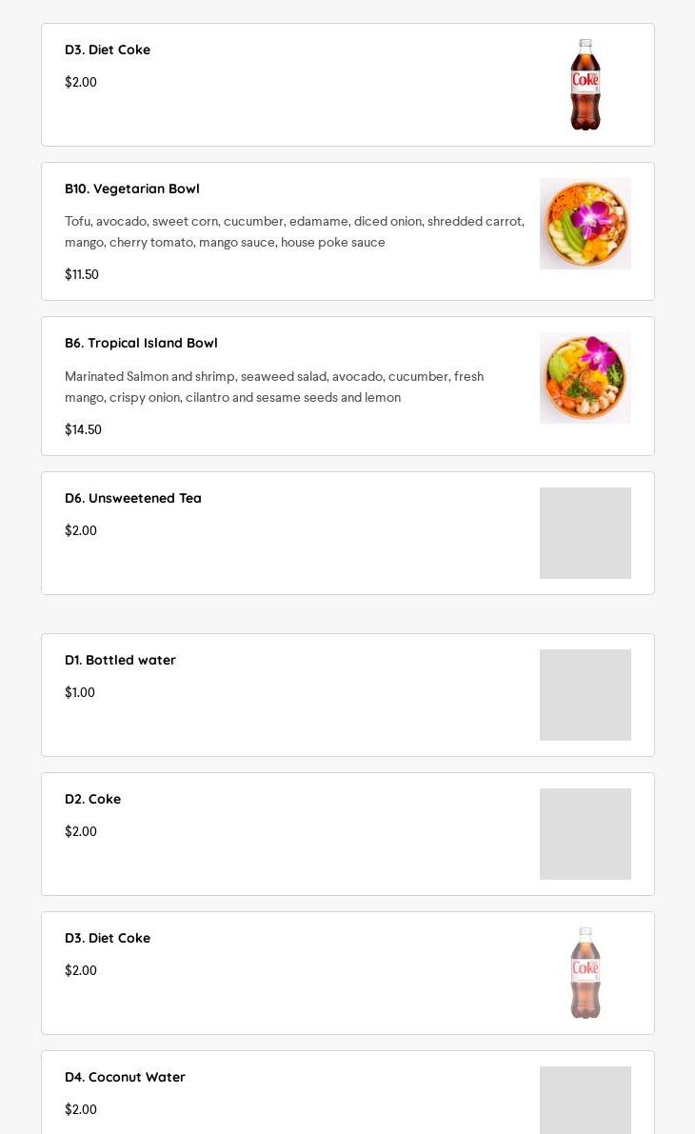Click the Unsweetened Tea $2.00 price
Image resolution: width=695 pixels, height=1134 pixels.
pyautogui.click(x=81, y=530)
